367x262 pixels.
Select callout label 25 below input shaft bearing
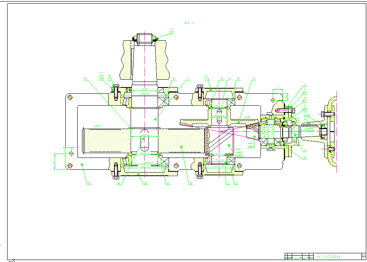[305, 158]
